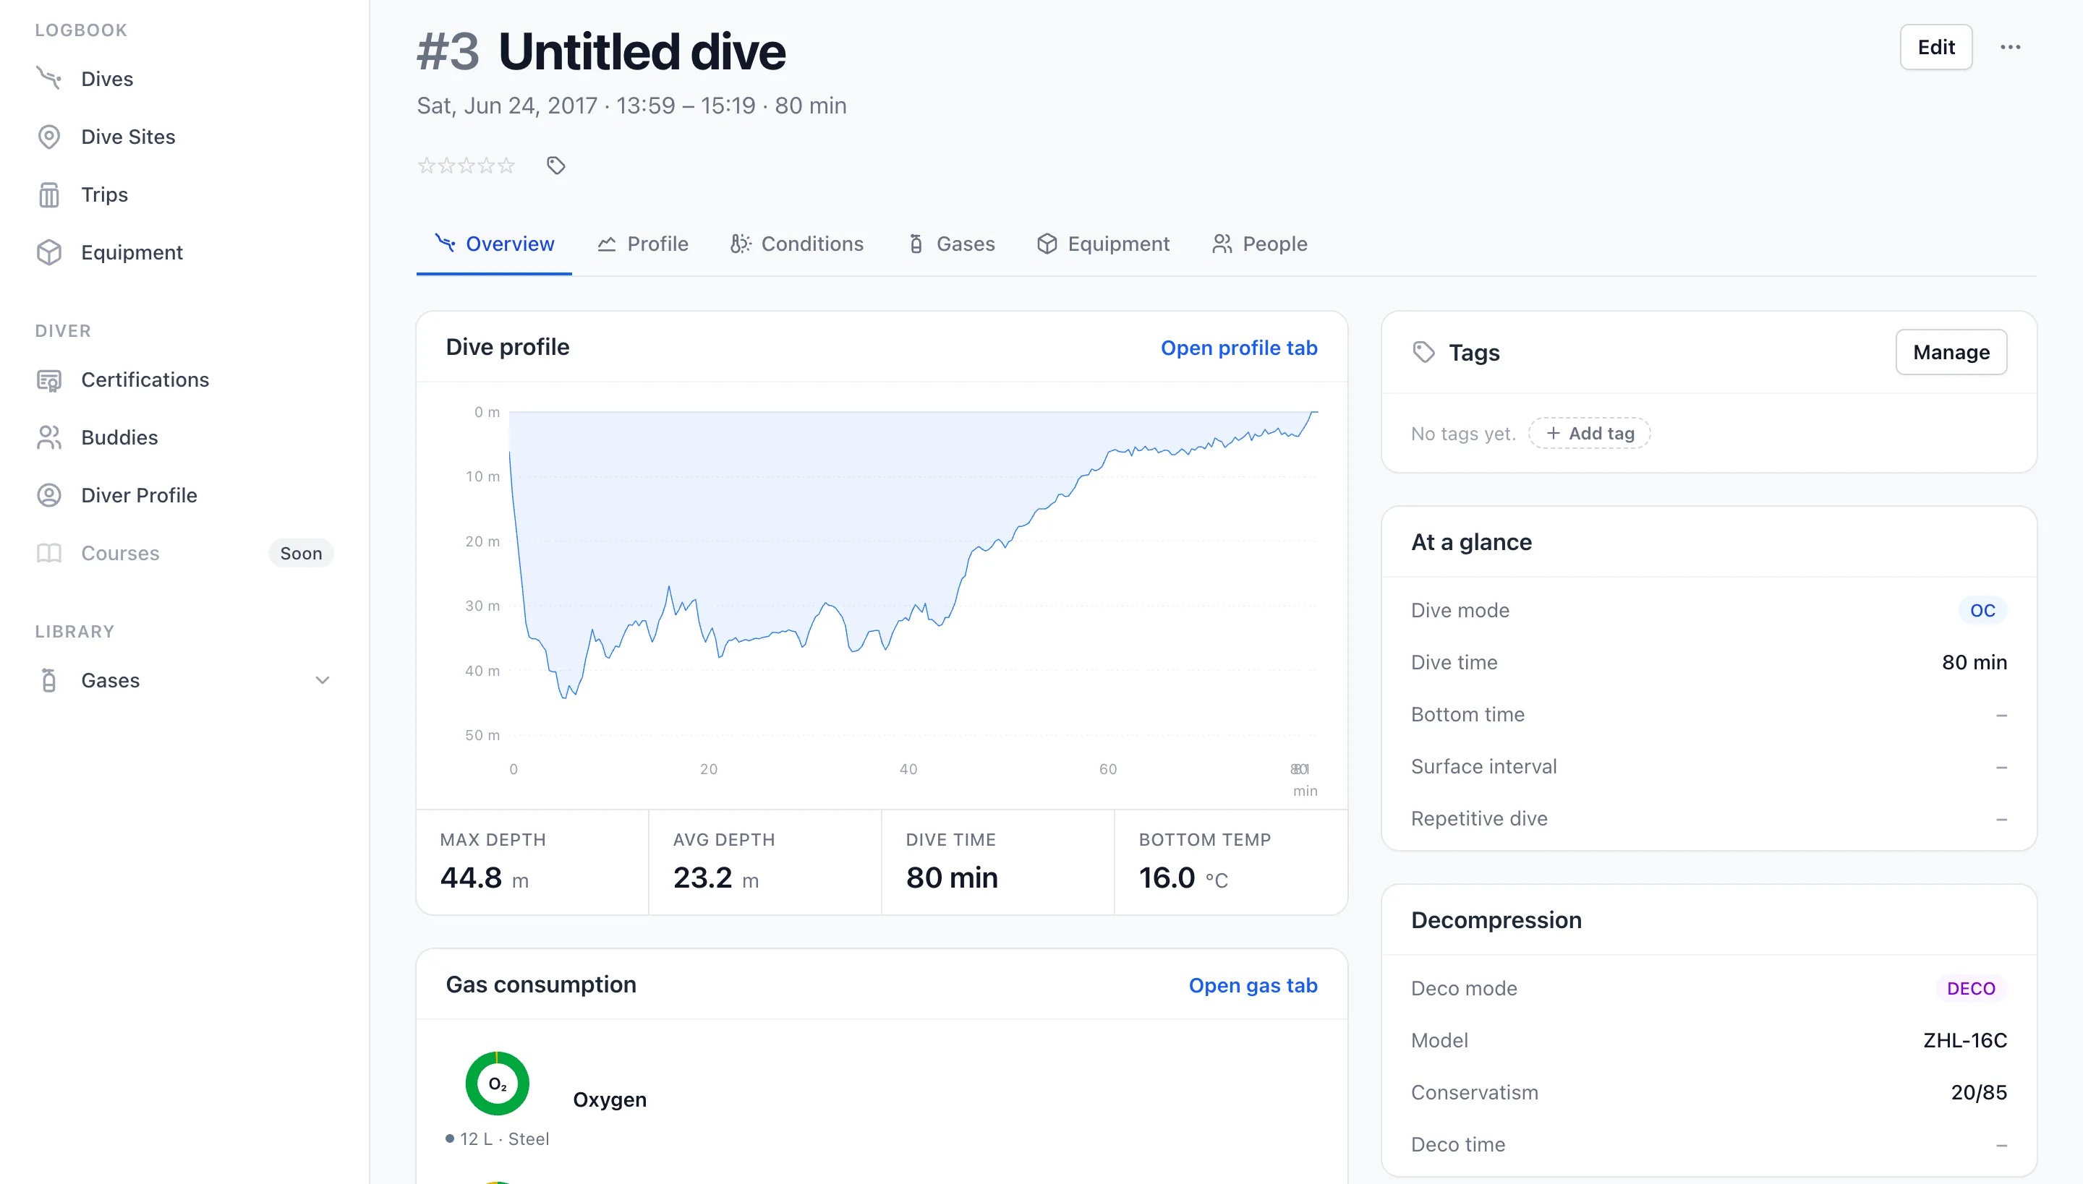Viewport: 2083px width, 1184px height.
Task: Click the Bottom Temp 16.0 °C value
Action: point(1184,878)
